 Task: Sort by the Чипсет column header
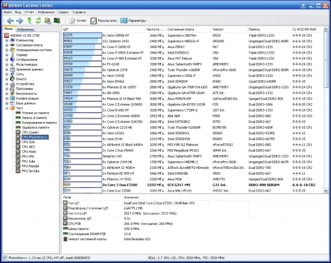(x=229, y=29)
